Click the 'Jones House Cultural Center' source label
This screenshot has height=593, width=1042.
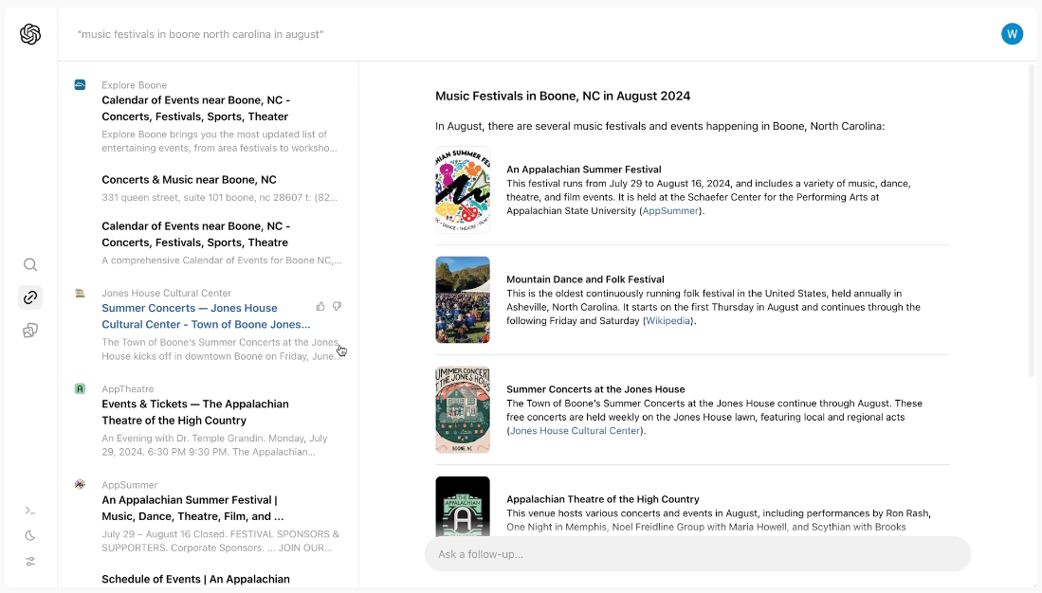point(166,293)
